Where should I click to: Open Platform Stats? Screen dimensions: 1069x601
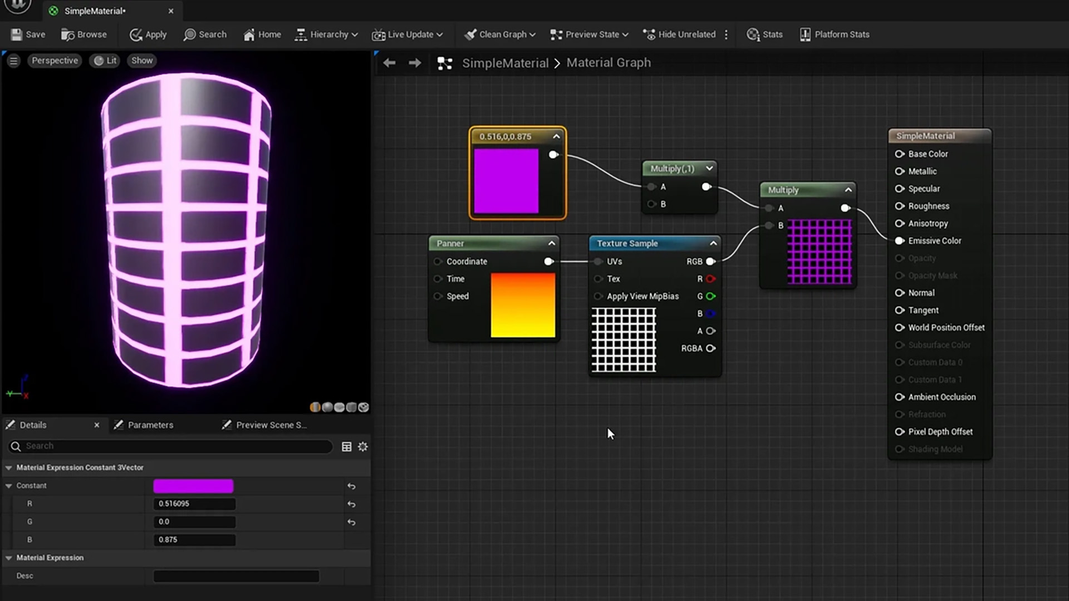pos(833,35)
